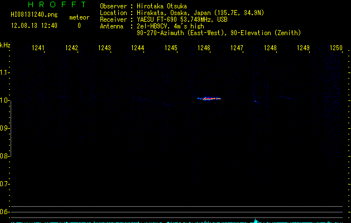Screen dimensions: 351x223
Task: Click time axis label 1247
Action: (237, 48)
